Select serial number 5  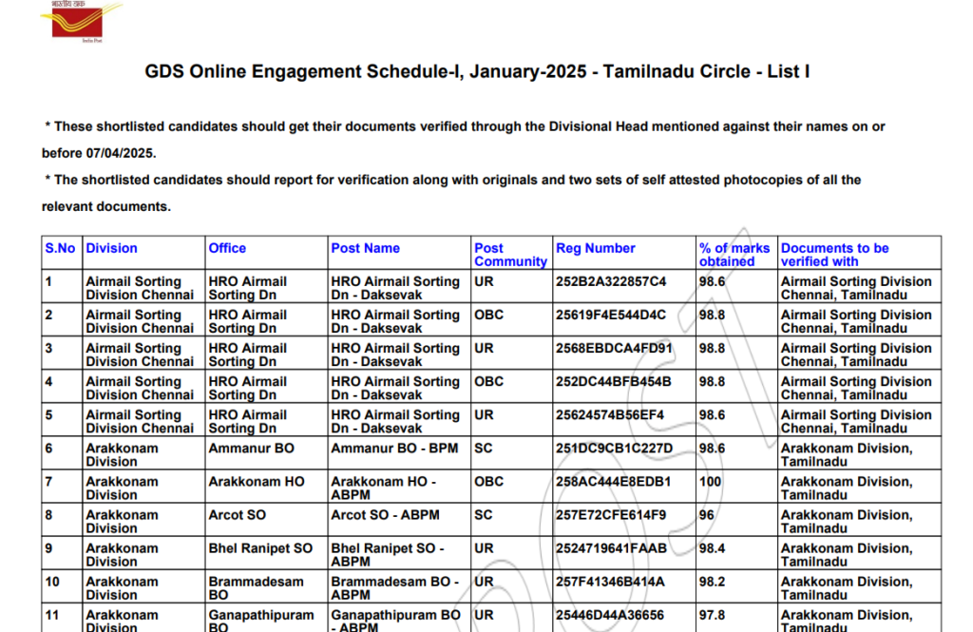point(49,415)
